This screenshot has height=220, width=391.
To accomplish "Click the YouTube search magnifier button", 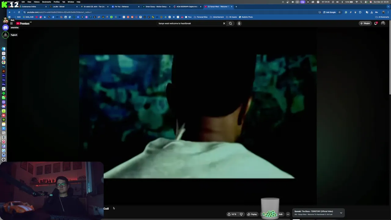I will (x=230, y=23).
